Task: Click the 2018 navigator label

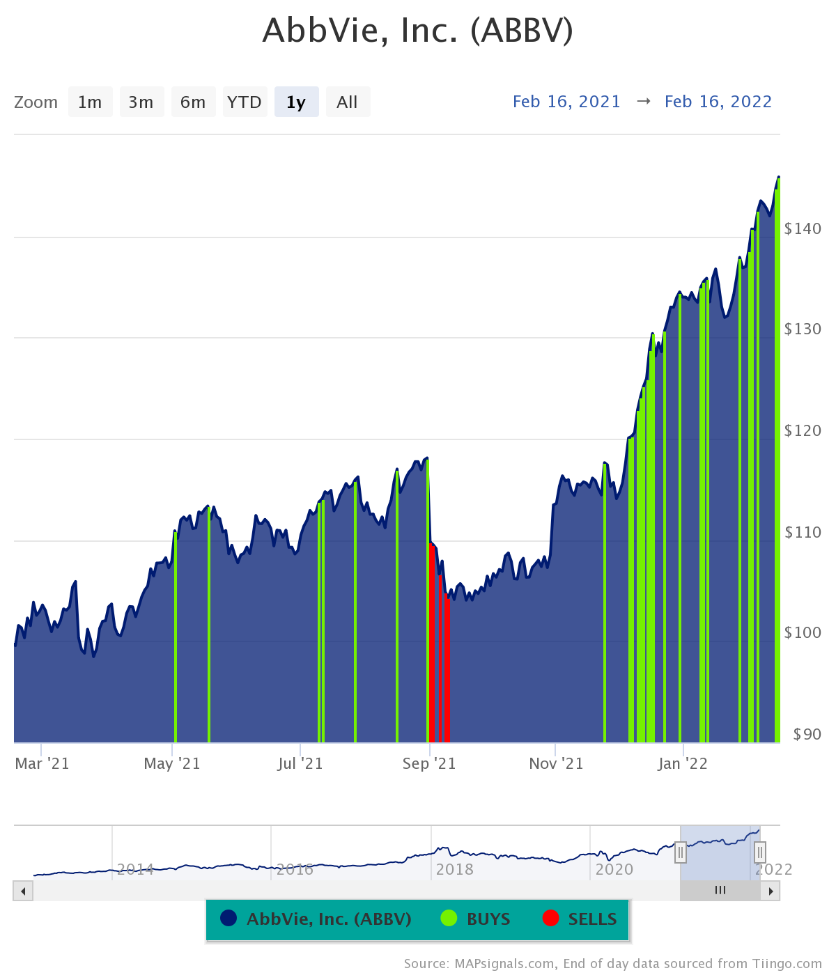Action: coord(454,869)
